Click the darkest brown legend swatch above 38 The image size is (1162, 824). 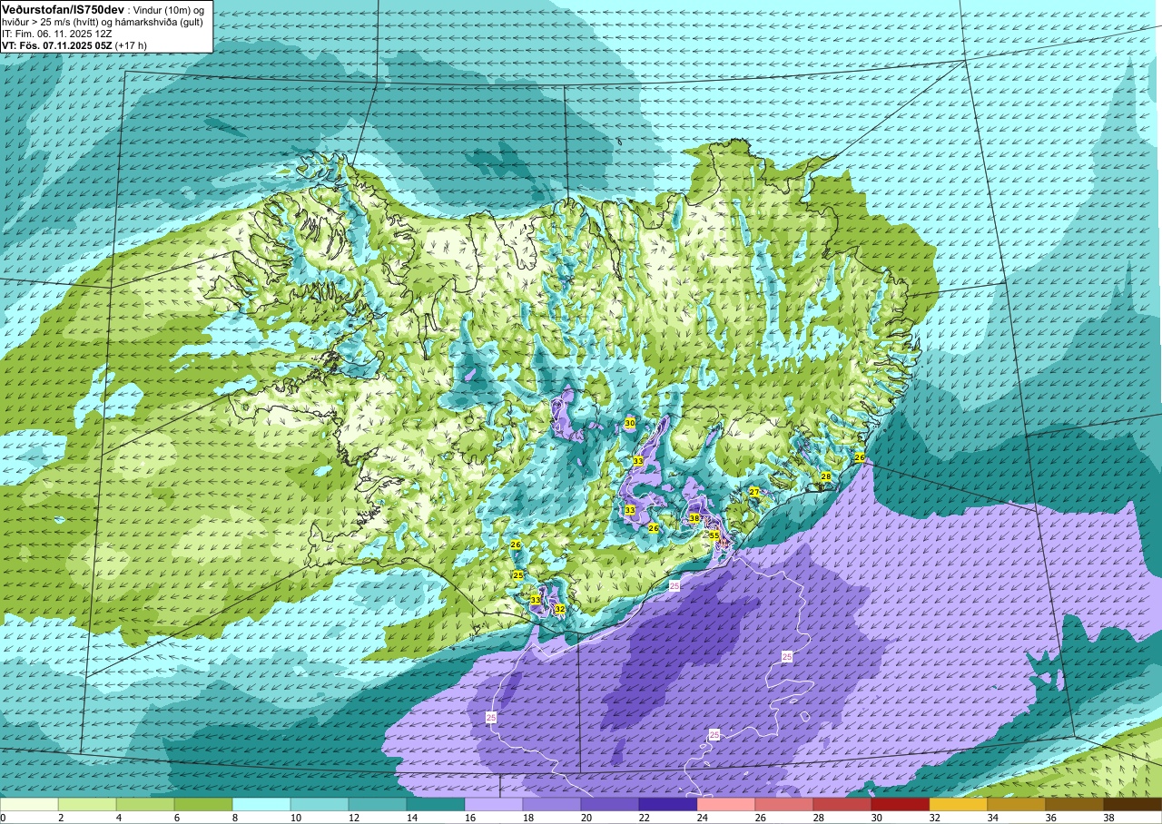[x=1133, y=804]
